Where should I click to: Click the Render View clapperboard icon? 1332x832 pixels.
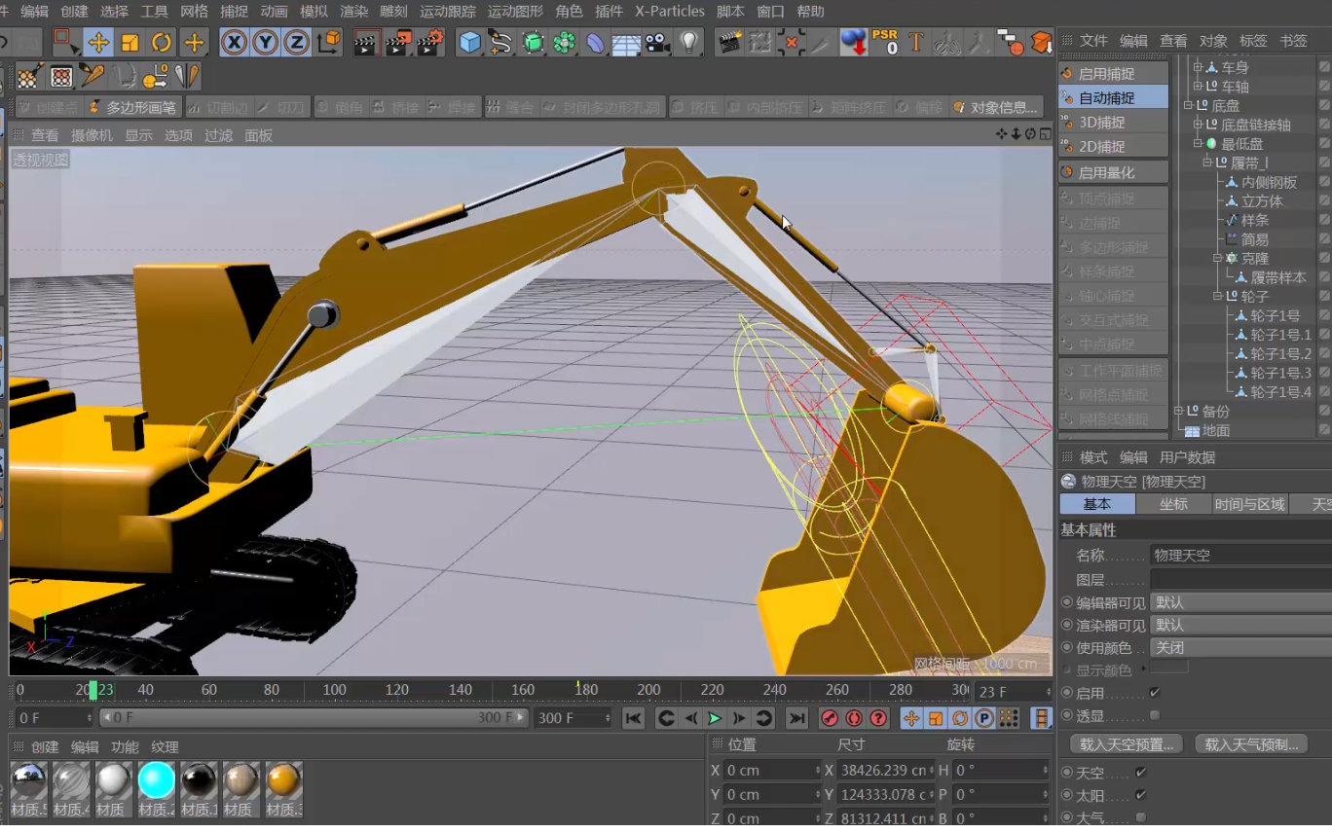pos(366,42)
